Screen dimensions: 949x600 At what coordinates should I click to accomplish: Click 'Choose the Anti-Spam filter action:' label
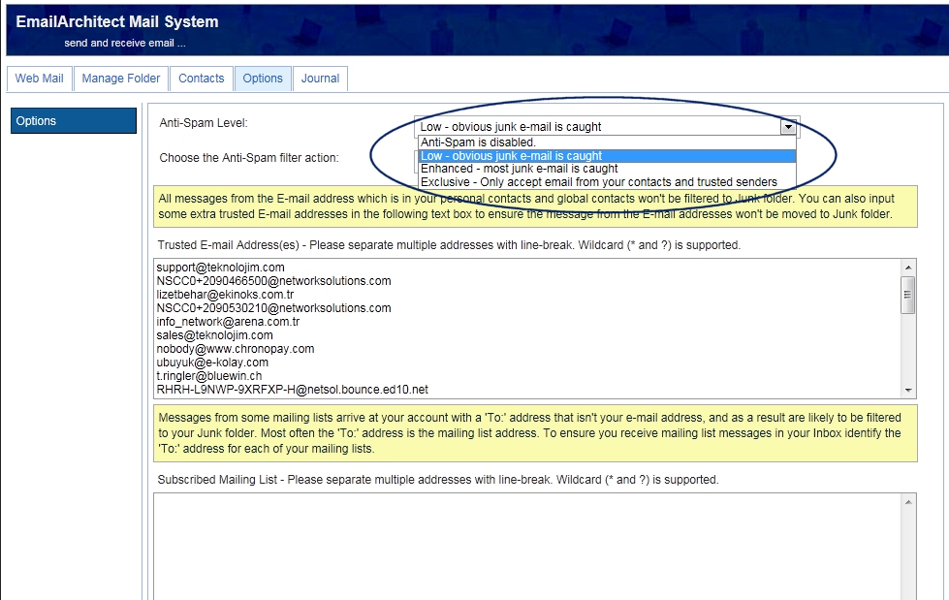pyautogui.click(x=249, y=157)
